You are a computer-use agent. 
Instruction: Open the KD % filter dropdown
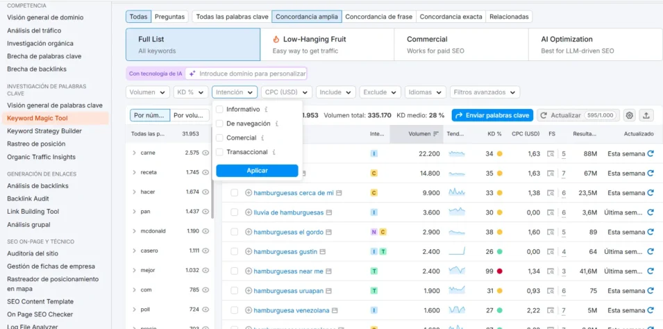[191, 92]
